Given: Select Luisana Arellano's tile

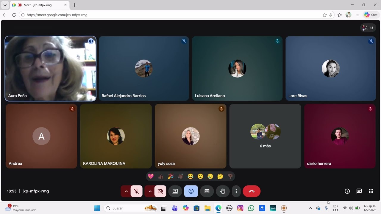Looking at the screenshot, I should 237,69.
